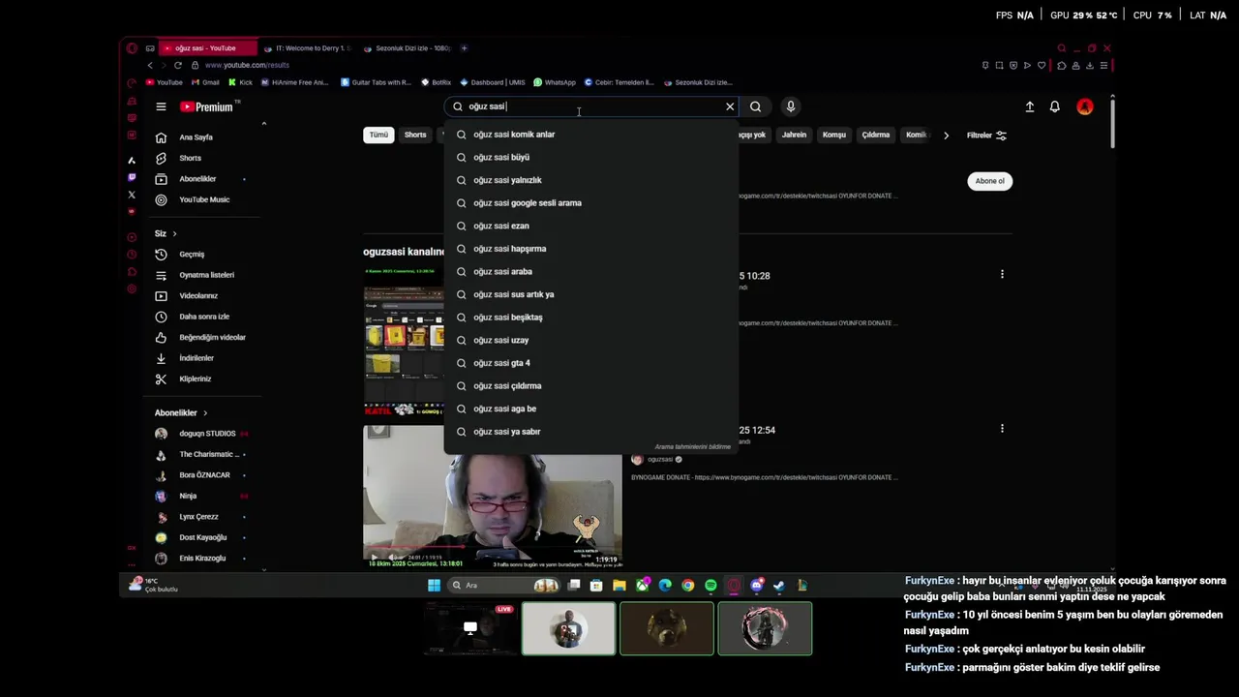Open the 'WhatsApp' bookmark in bookmarks bar
This screenshot has height=697, width=1239.
pyautogui.click(x=555, y=82)
